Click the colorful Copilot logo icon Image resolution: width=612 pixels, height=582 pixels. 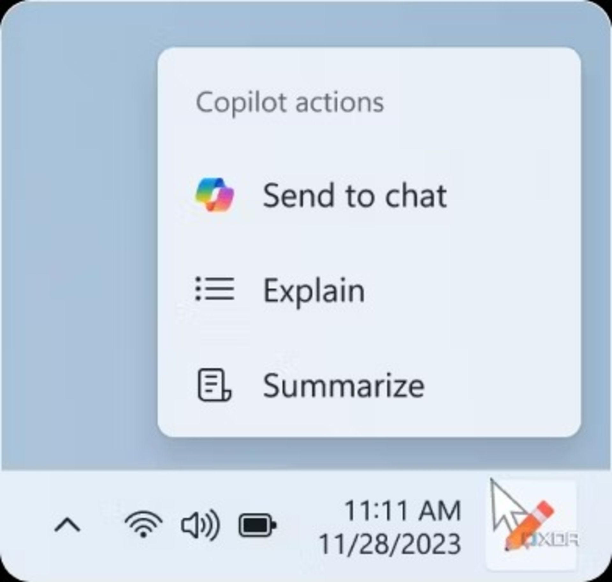click(215, 195)
